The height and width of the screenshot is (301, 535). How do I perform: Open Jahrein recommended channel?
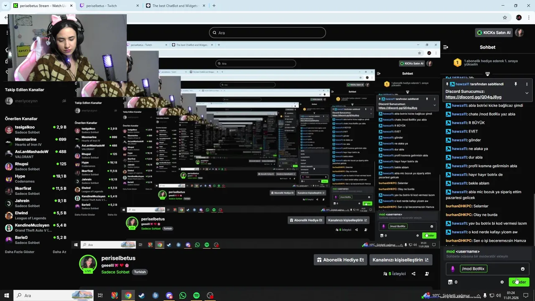(x=36, y=203)
